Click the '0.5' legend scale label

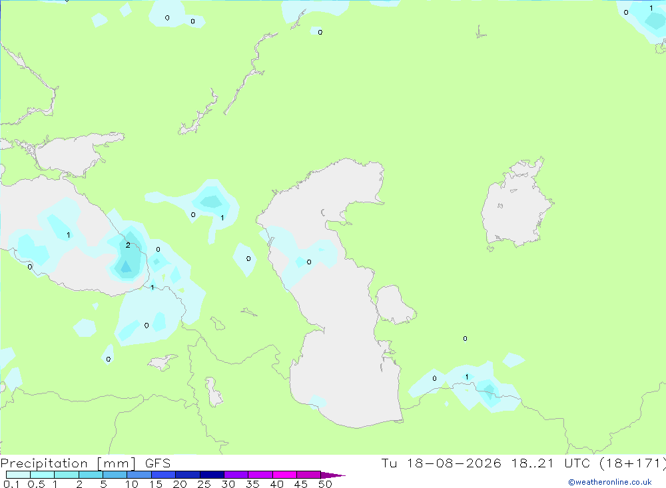[x=36, y=484]
